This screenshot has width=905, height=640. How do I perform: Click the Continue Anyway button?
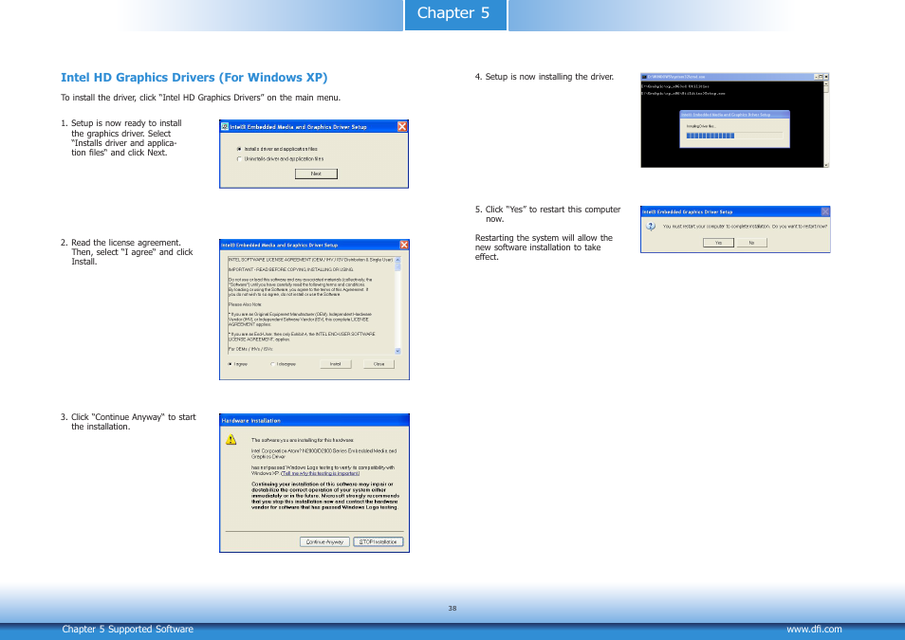click(x=324, y=542)
